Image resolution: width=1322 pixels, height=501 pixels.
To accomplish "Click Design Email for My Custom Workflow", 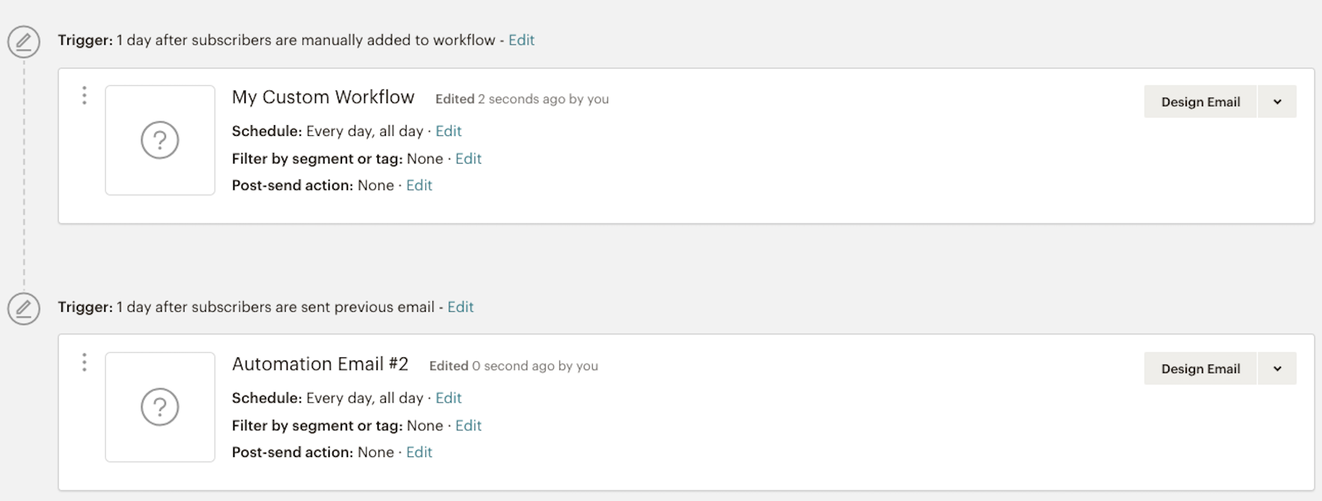I will pyautogui.click(x=1201, y=101).
